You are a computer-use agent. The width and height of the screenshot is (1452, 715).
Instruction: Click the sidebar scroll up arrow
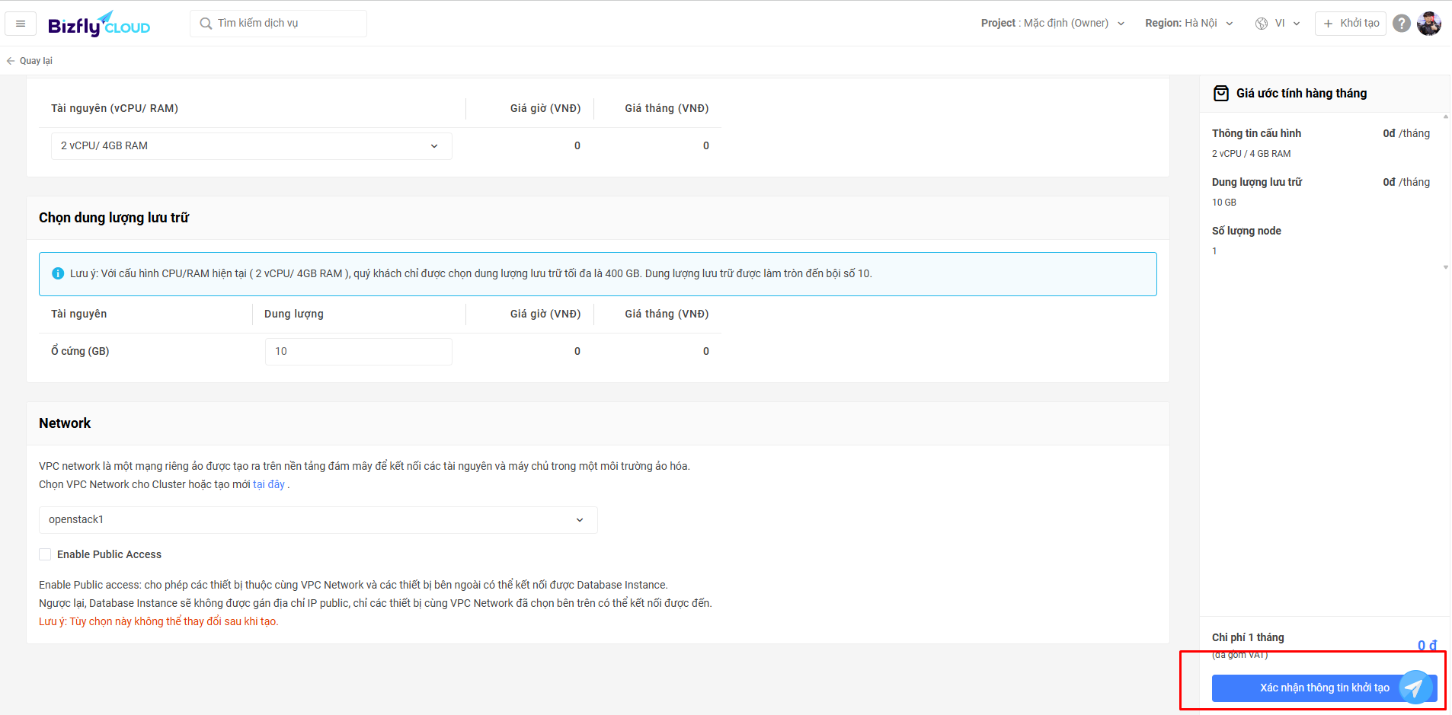[x=1445, y=117]
